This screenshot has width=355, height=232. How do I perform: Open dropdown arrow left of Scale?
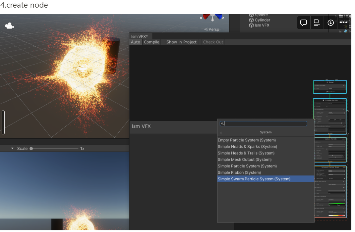[x=12, y=148]
